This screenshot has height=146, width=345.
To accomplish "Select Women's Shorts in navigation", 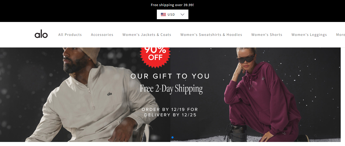I will [x=267, y=35].
